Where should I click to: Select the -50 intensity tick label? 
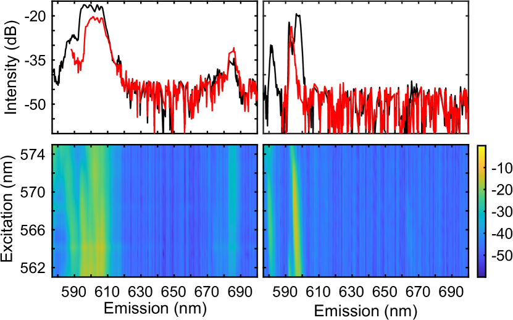36,104
